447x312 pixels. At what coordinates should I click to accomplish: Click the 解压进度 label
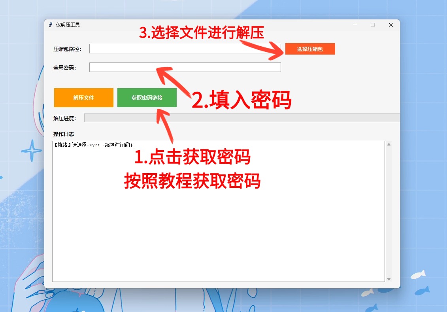click(64, 118)
